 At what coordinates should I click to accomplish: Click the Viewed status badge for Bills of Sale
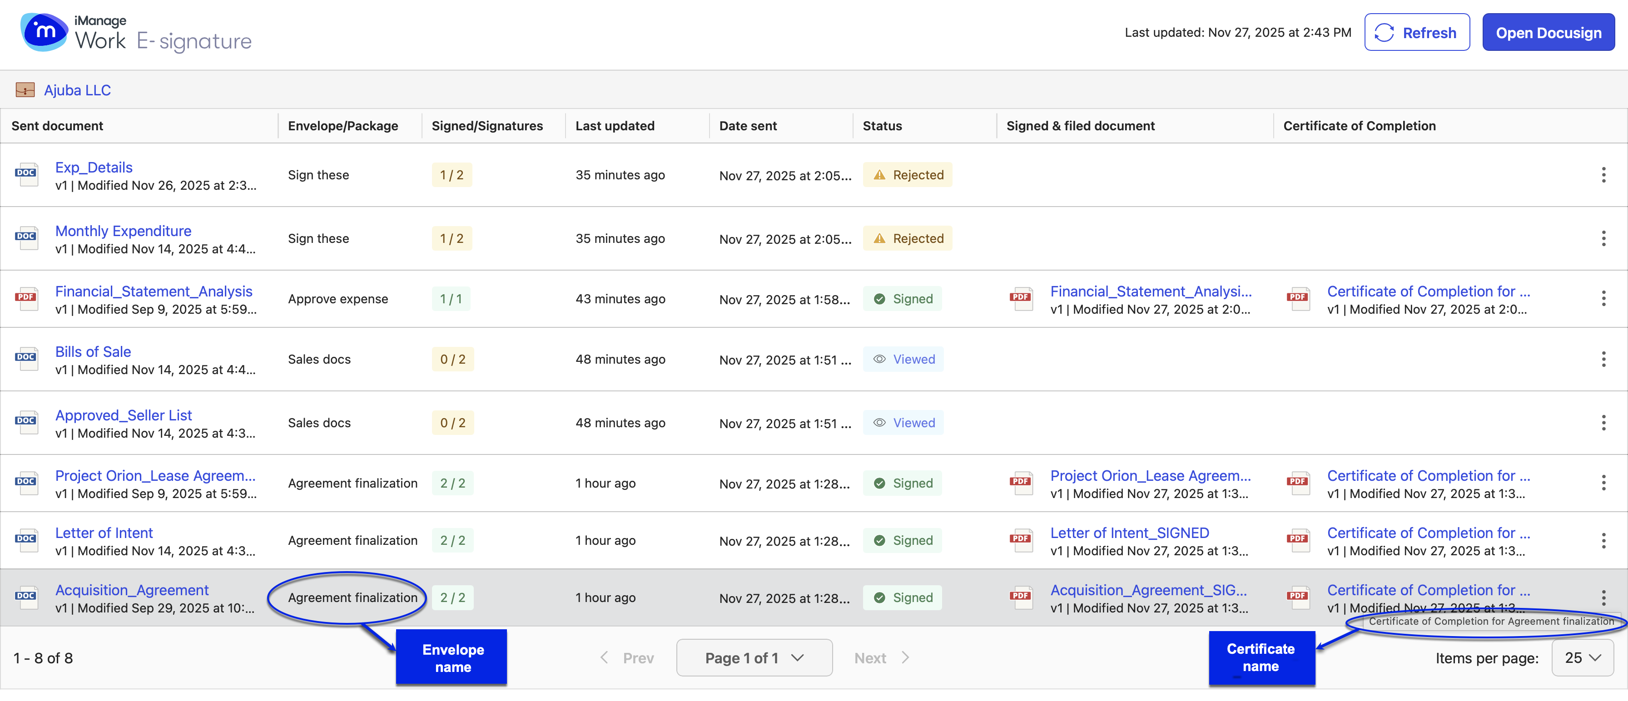[x=903, y=359]
